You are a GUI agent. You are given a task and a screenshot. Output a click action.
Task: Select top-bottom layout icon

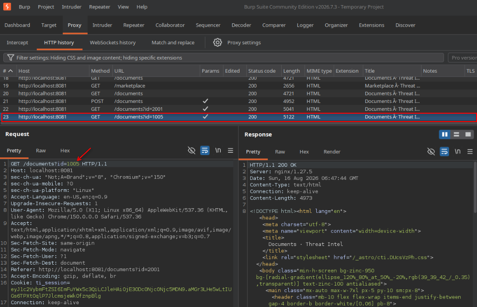457,135
